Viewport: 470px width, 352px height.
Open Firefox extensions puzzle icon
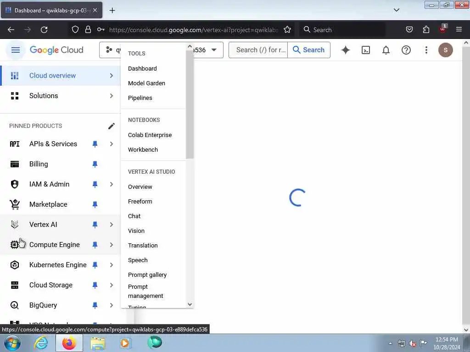pyautogui.click(x=426, y=30)
